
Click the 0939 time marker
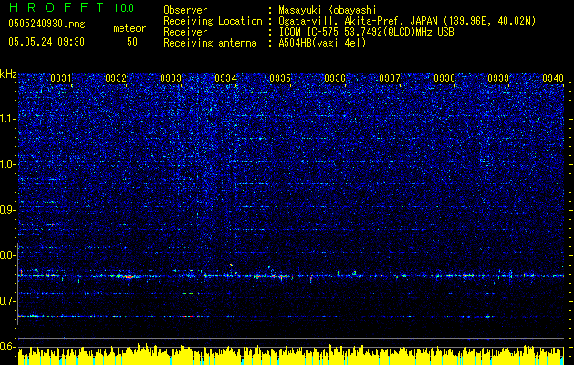coord(498,78)
